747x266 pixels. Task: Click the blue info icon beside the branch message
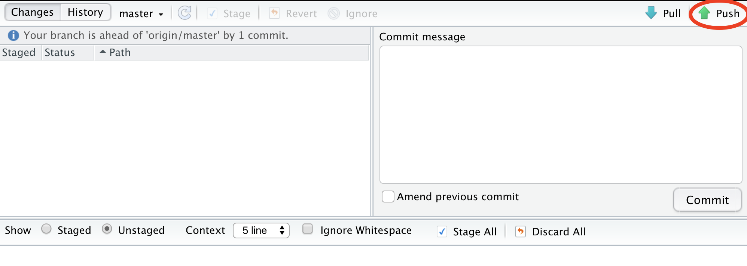[13, 35]
